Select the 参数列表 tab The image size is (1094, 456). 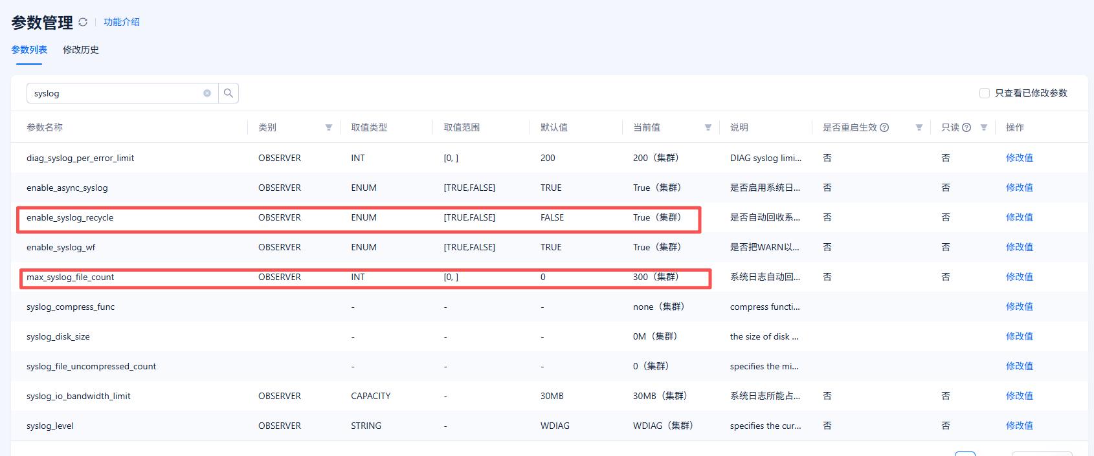[x=29, y=50]
